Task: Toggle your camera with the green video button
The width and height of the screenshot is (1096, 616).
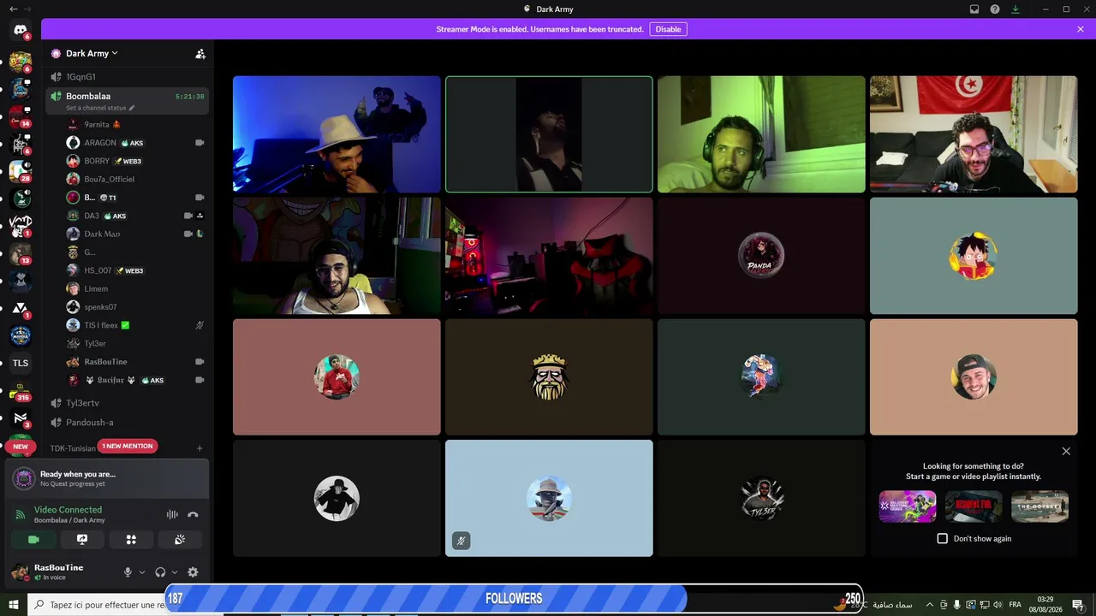Action: [33, 540]
